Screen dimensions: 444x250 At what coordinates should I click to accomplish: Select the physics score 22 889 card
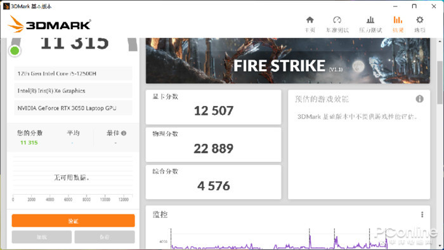point(213,145)
